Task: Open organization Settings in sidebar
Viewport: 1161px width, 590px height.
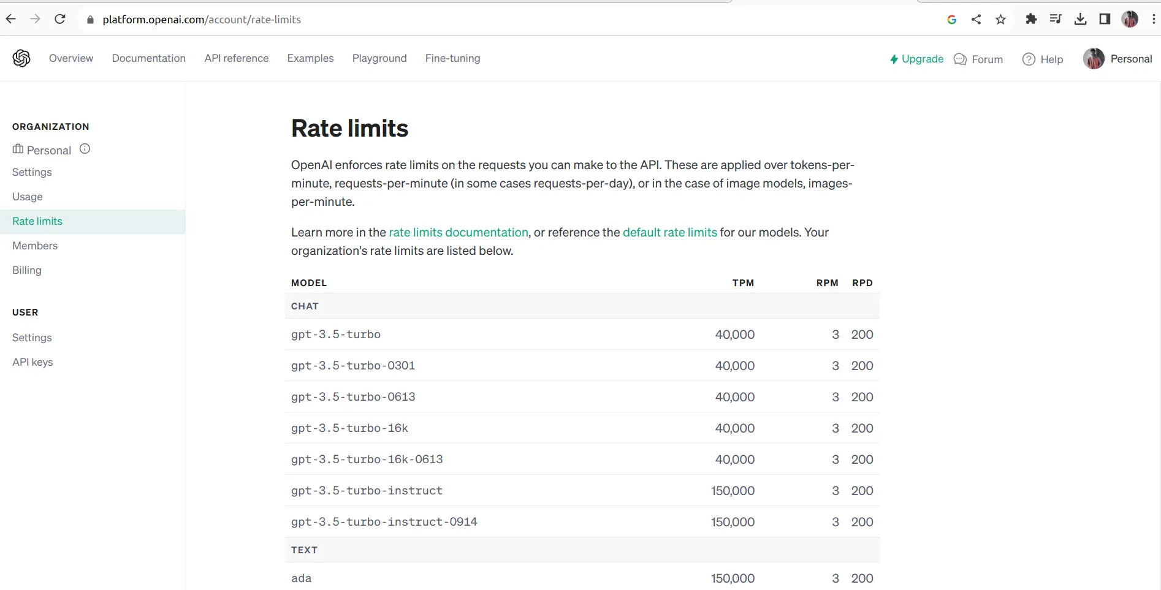Action: (32, 172)
